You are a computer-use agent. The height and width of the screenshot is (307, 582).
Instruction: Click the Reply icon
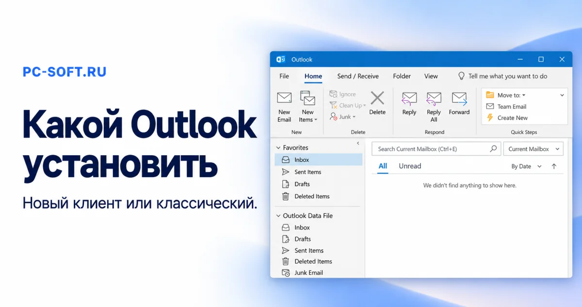pos(409,99)
